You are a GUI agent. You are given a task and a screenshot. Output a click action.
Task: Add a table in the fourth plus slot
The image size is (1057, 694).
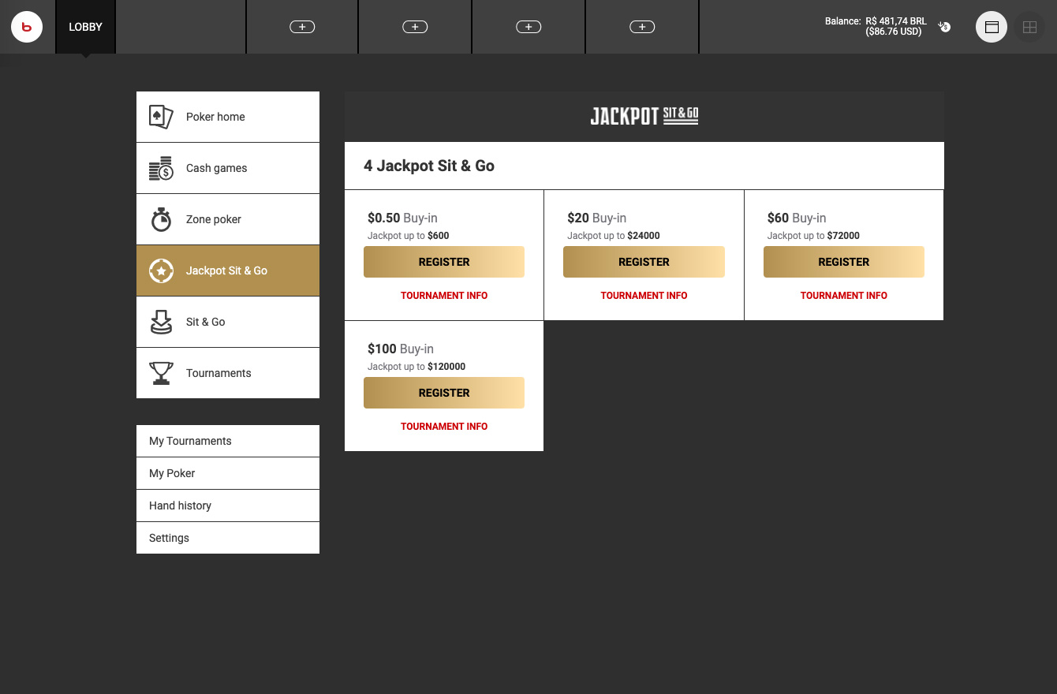(642, 27)
